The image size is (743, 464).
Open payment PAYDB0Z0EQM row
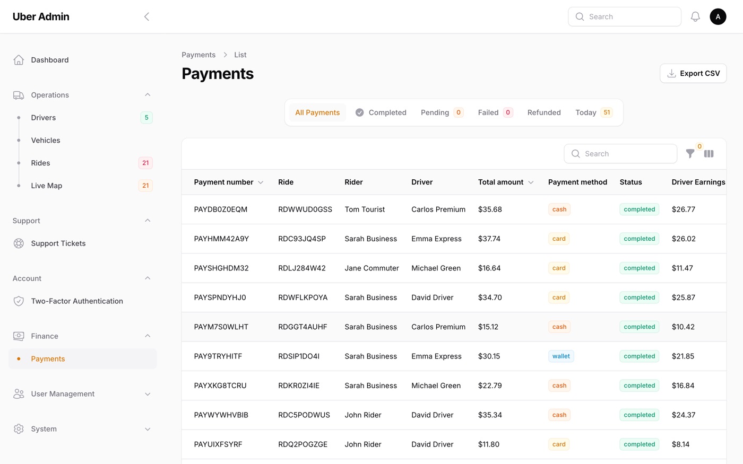454,209
